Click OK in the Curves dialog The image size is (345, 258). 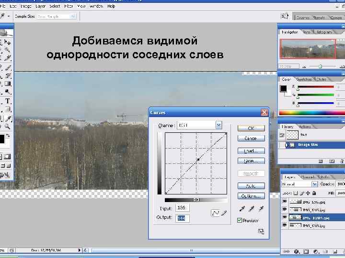click(x=251, y=128)
